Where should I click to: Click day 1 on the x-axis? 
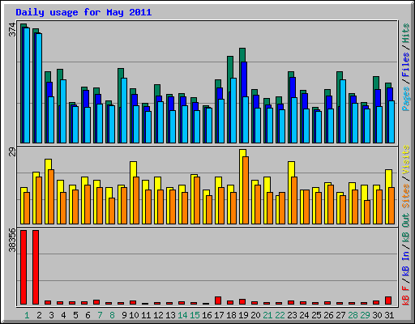(27, 315)
